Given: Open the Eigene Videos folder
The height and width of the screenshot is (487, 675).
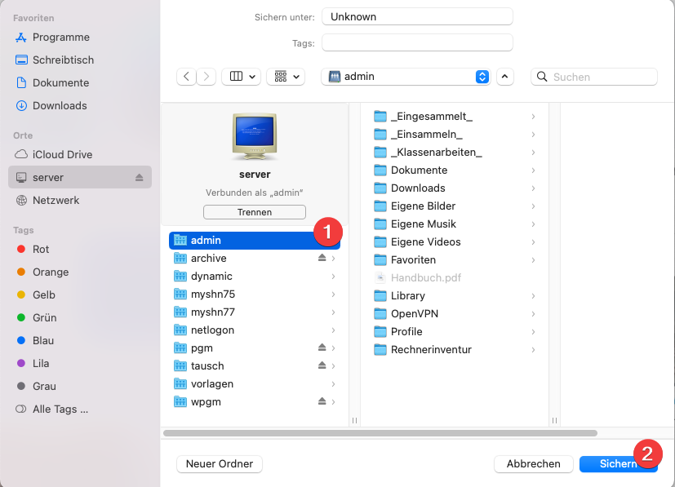Looking at the screenshot, I should 455,242.
